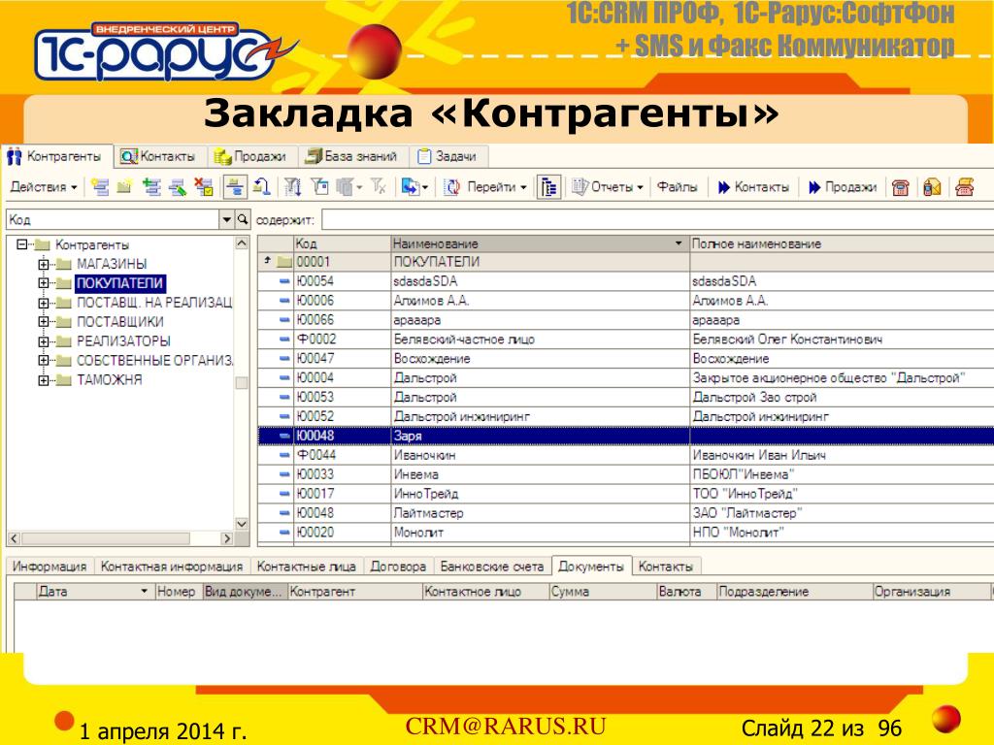Click the fax machine icon
The image size is (994, 745).
964,187
